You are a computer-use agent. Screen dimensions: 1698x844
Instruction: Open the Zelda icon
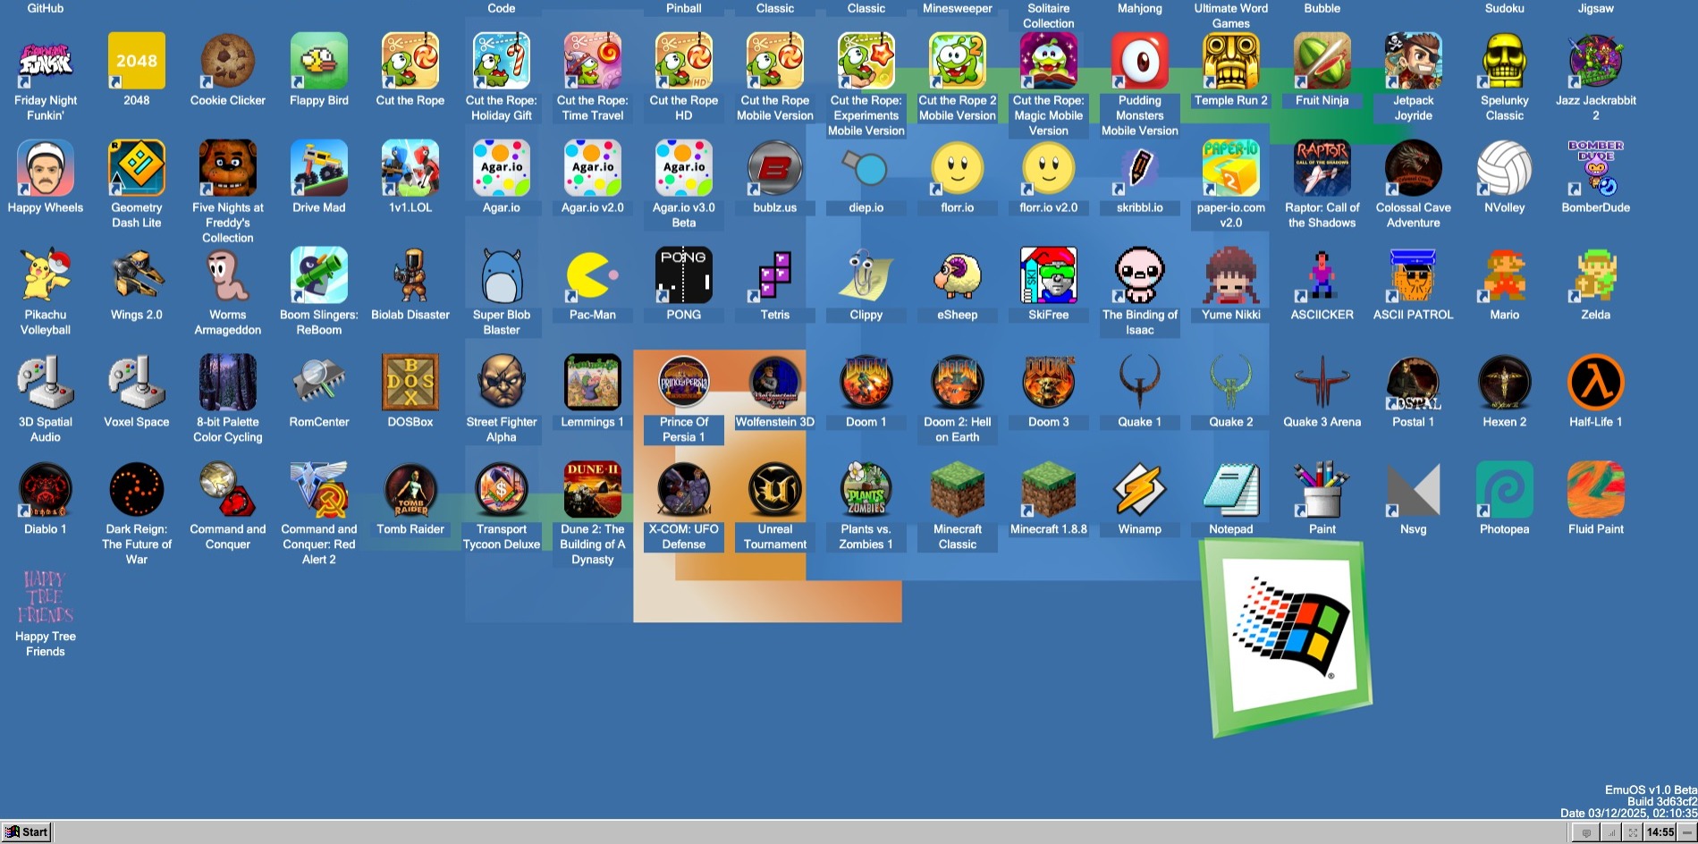pyautogui.click(x=1596, y=275)
